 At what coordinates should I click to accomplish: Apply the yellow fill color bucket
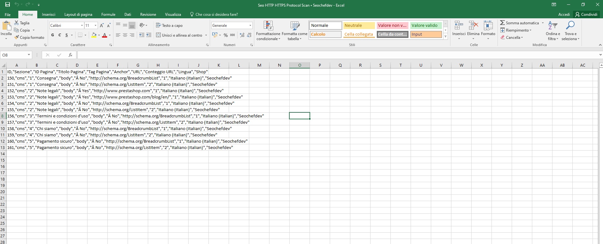coord(94,35)
